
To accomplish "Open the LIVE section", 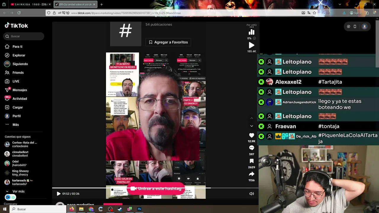I will click(12, 81).
